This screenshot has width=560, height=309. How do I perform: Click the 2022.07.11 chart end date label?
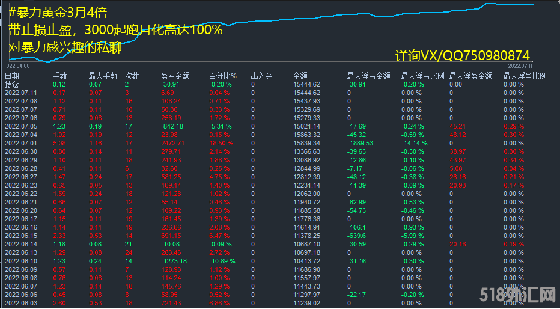coord(520,65)
